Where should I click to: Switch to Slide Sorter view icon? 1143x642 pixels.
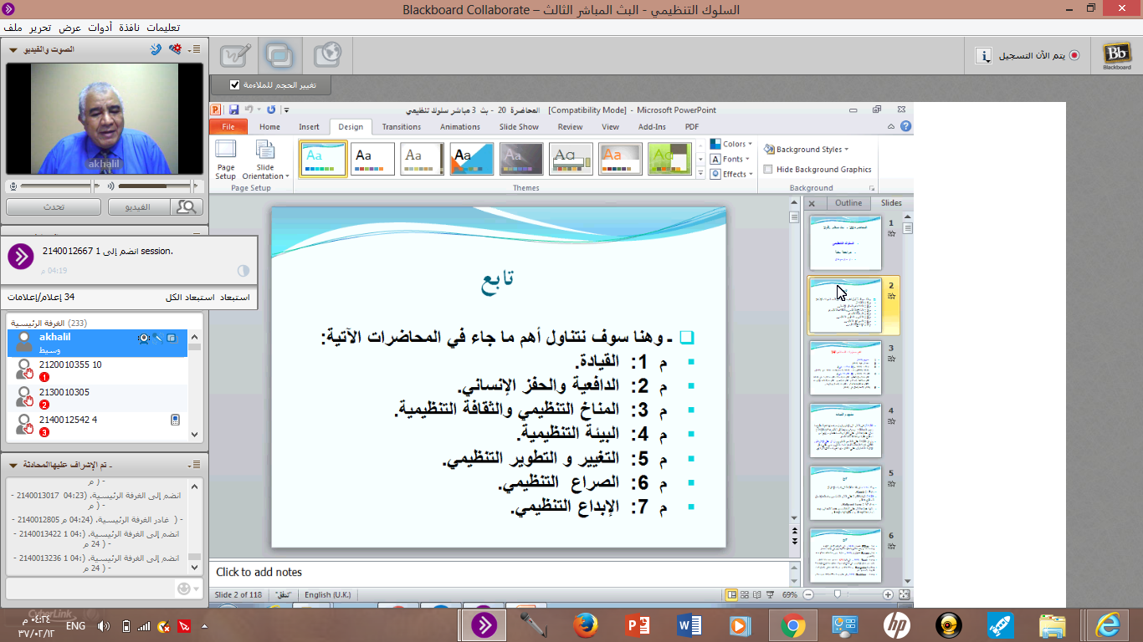745,594
